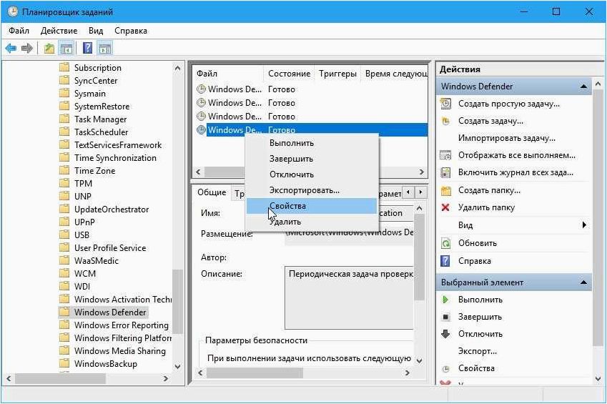Click the clock icon beside Свойства in actions
The height and width of the screenshot is (404, 607).
(x=445, y=368)
